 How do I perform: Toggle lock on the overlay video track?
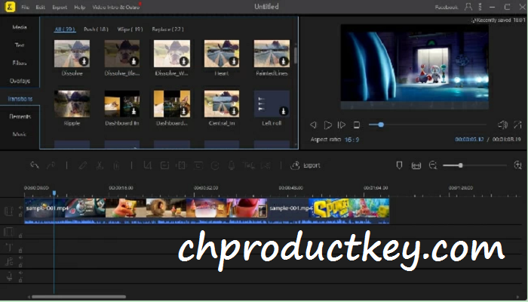[20, 236]
